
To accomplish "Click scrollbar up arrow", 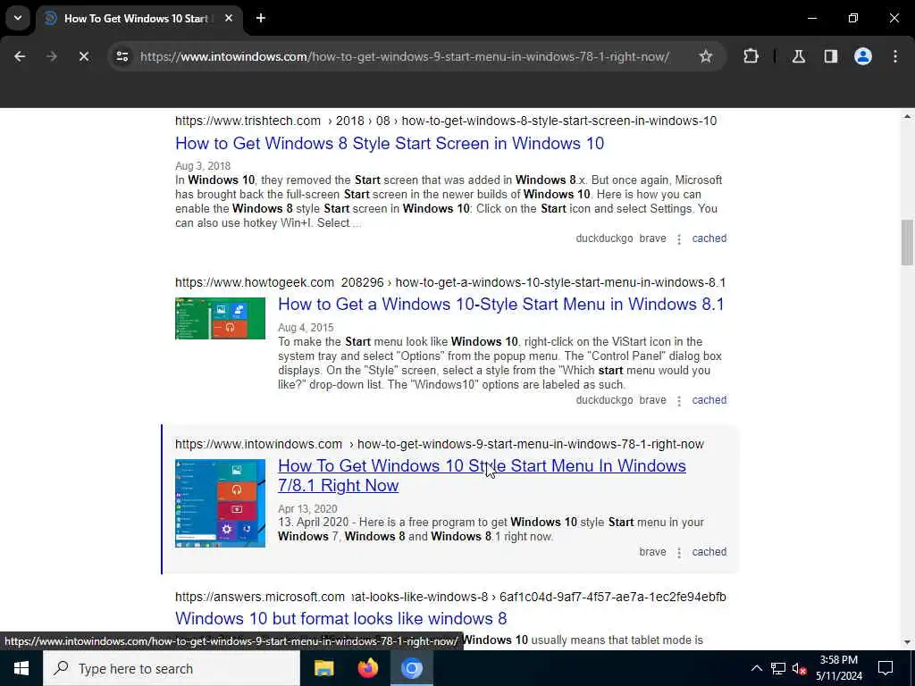I will click(x=907, y=117).
